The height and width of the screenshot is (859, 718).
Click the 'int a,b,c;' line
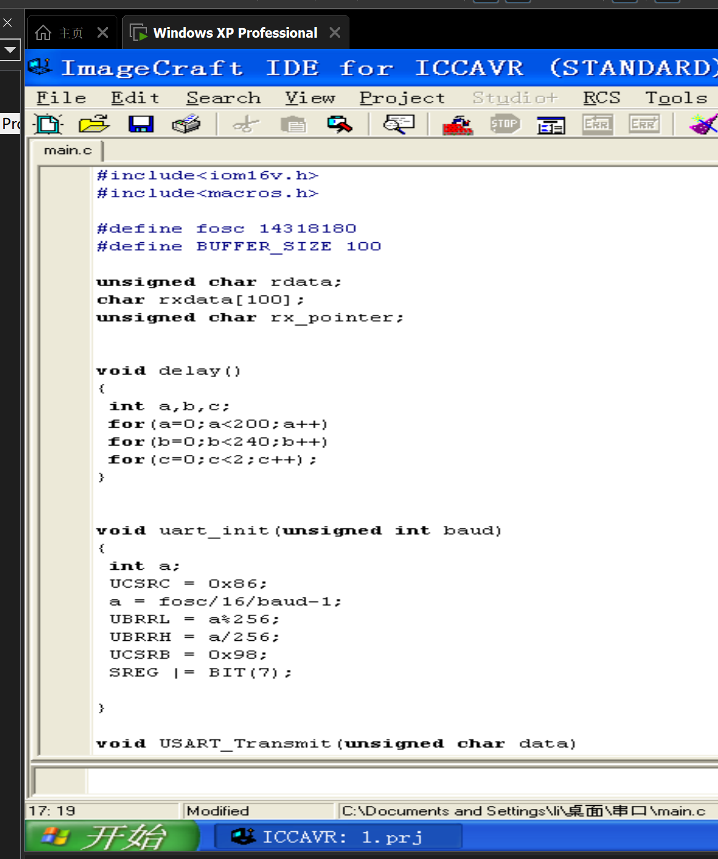[170, 406]
